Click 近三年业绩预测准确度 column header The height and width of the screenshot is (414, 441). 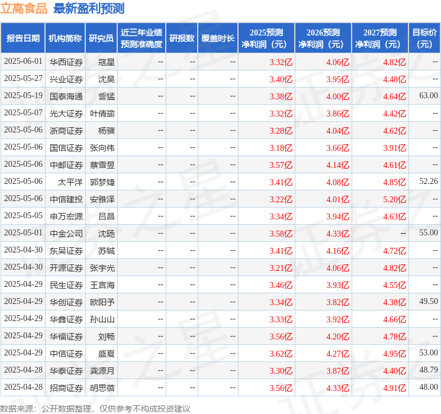pyautogui.click(x=141, y=38)
